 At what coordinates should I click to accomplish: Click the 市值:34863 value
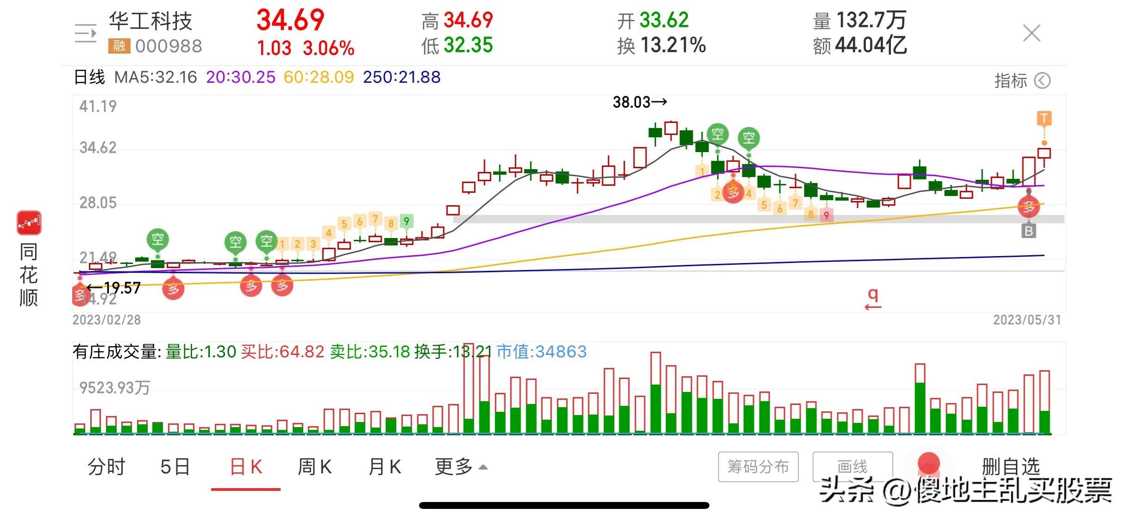coord(541,352)
